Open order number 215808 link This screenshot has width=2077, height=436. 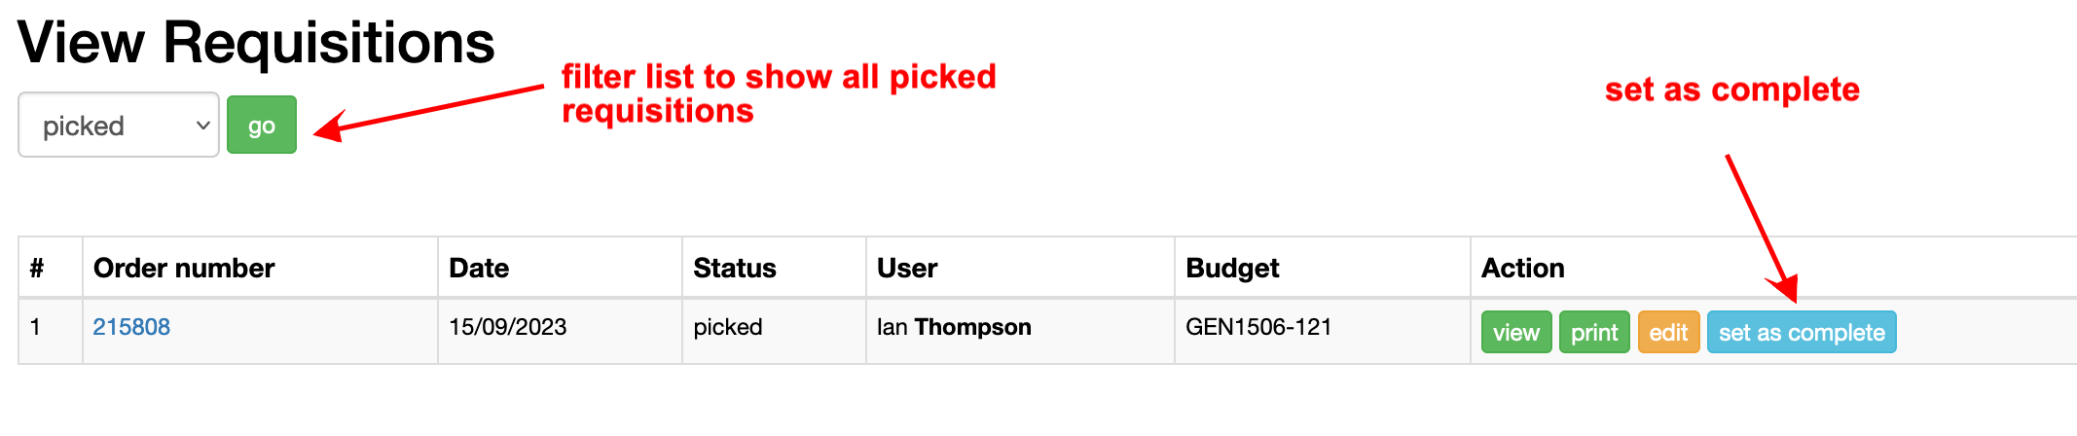131,327
